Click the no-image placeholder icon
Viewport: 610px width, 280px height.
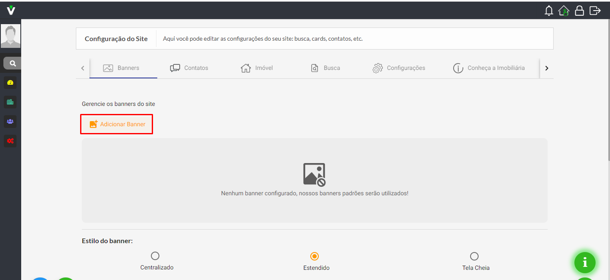pyautogui.click(x=315, y=175)
